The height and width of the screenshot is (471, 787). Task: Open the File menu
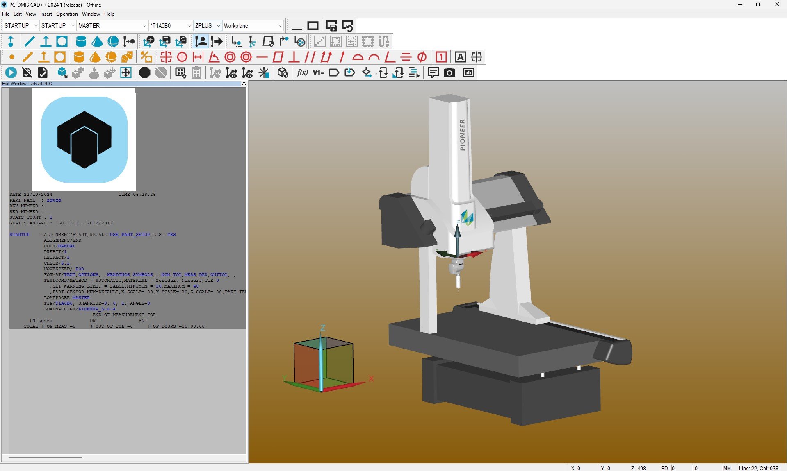(6, 14)
